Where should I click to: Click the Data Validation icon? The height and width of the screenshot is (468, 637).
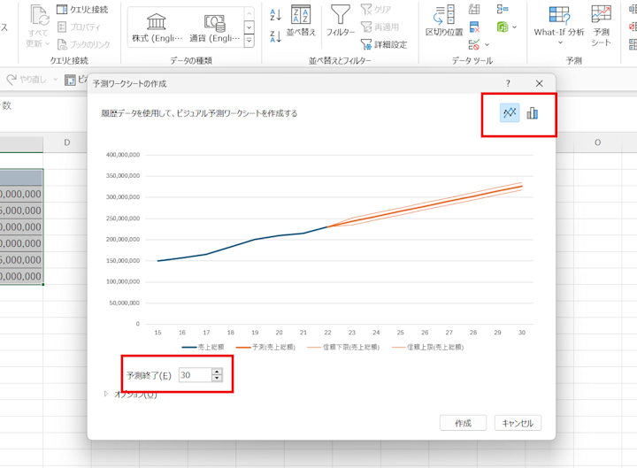coord(473,44)
